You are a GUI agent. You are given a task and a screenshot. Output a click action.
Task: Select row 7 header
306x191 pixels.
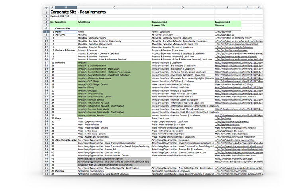click(47, 32)
